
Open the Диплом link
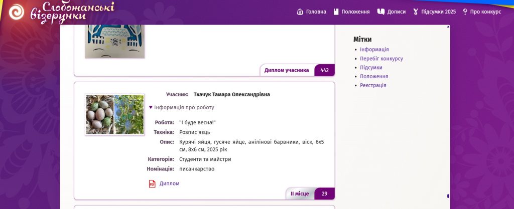tap(169, 184)
